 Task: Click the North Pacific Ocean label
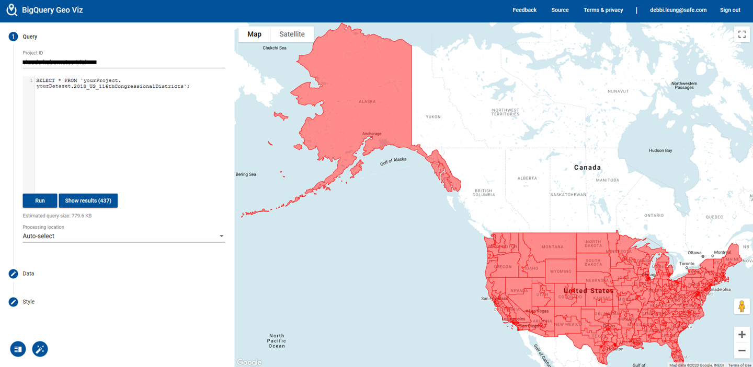point(277,341)
